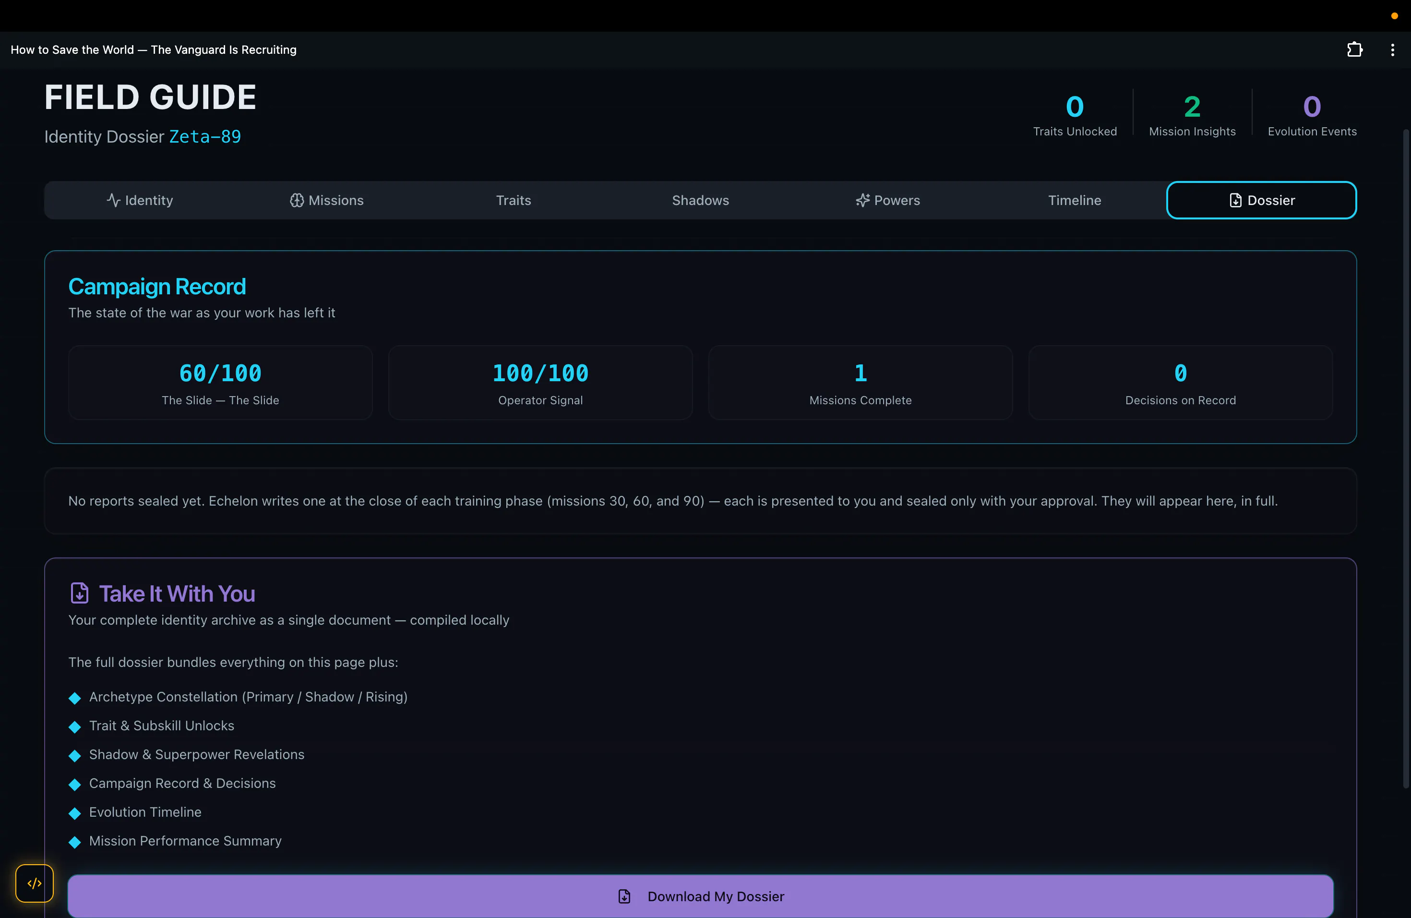The height and width of the screenshot is (918, 1411).
Task: Select the Dossier tab
Action: 1261,200
